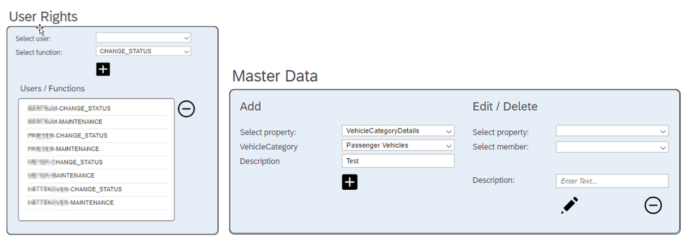Open the Select member dropdown
This screenshot has height=243, width=696.
612,147
